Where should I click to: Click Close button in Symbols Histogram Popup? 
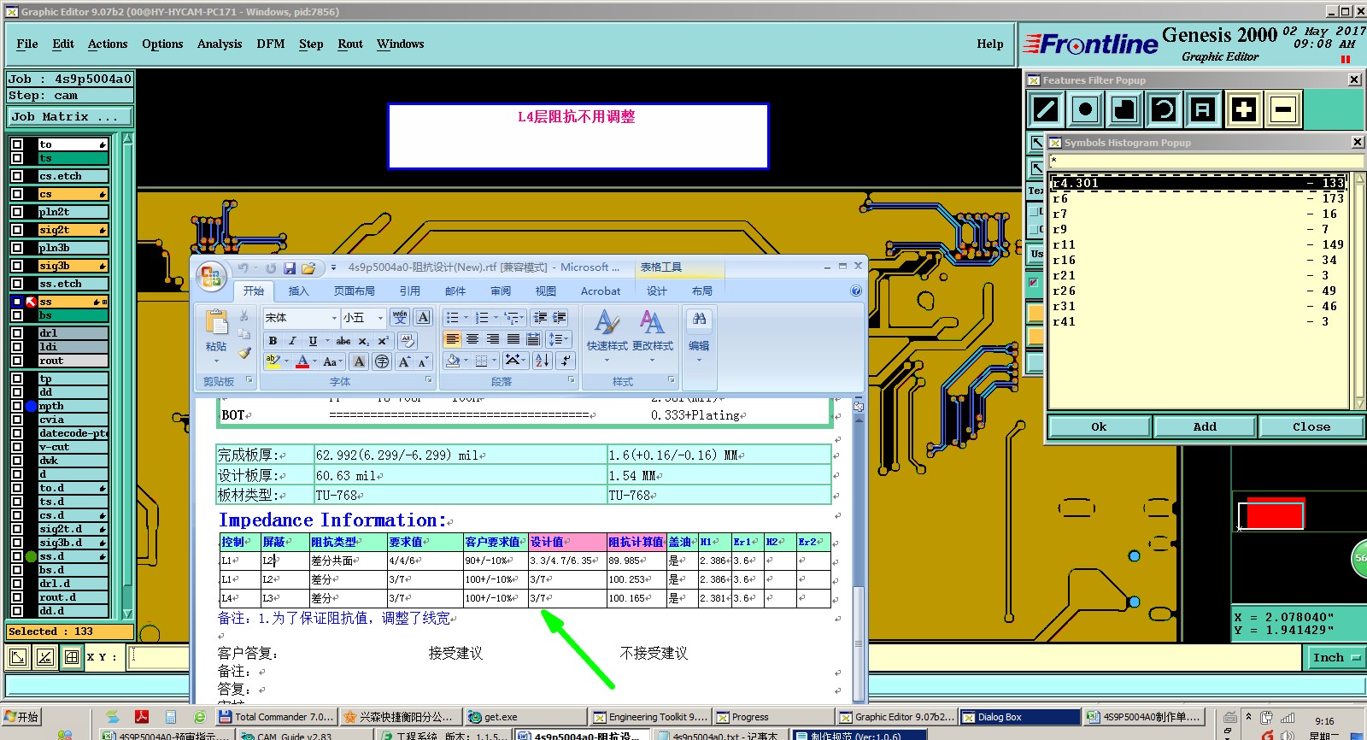(x=1311, y=426)
